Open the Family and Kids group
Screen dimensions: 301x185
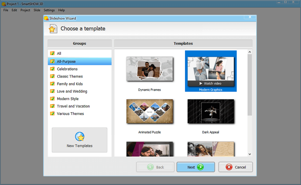[x=79, y=84]
